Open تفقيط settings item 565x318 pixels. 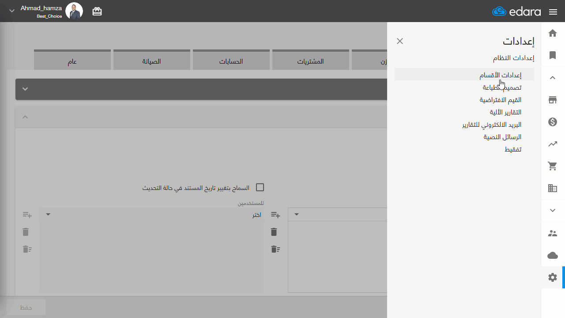[513, 149]
